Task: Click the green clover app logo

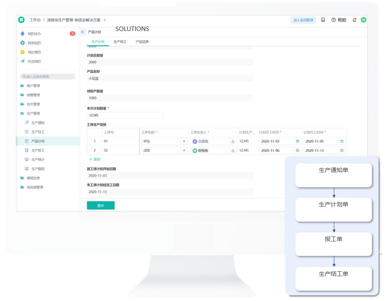Action: [x=21, y=20]
